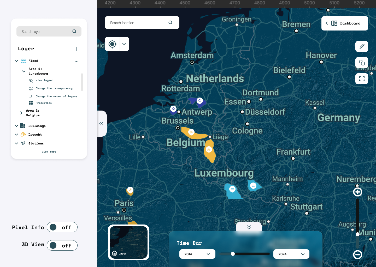The image size is (376, 267).
Task: Click the transparency sliders icon
Action: click(31, 89)
